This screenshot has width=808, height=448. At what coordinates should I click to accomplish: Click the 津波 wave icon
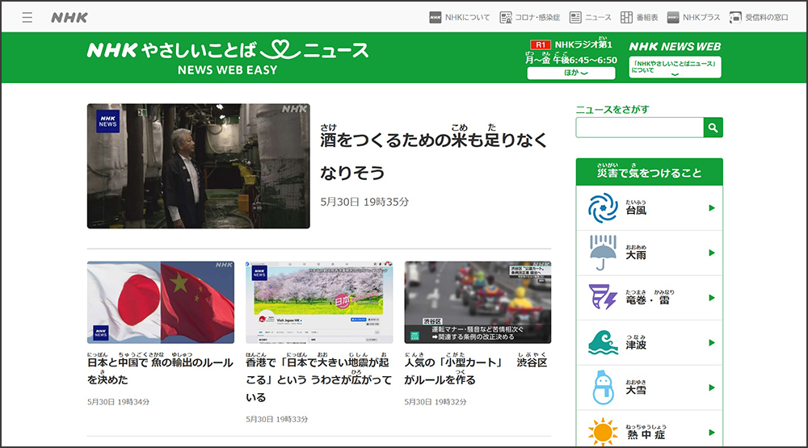(603, 342)
